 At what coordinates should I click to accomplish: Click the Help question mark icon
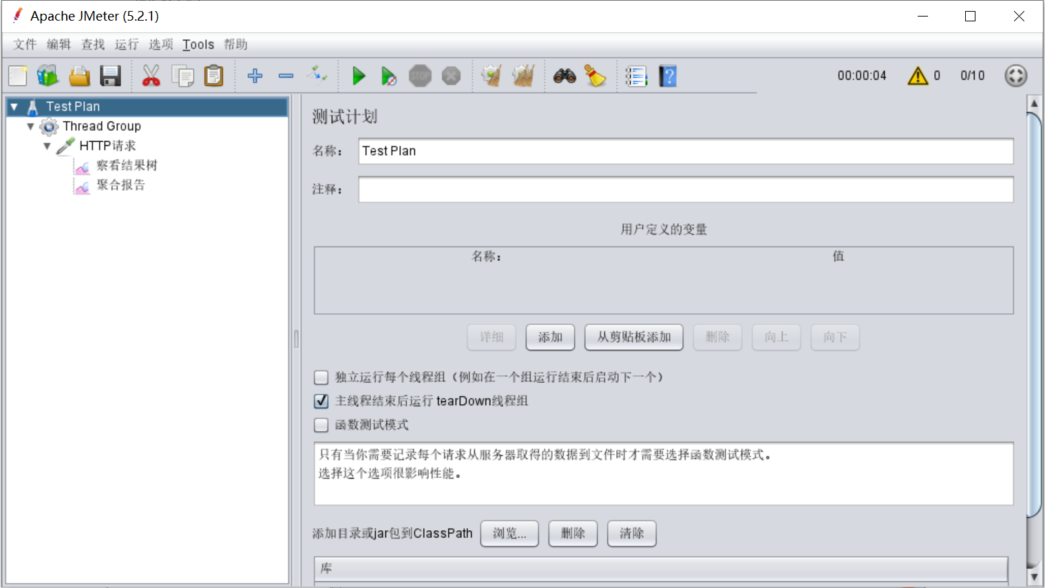pyautogui.click(x=668, y=76)
